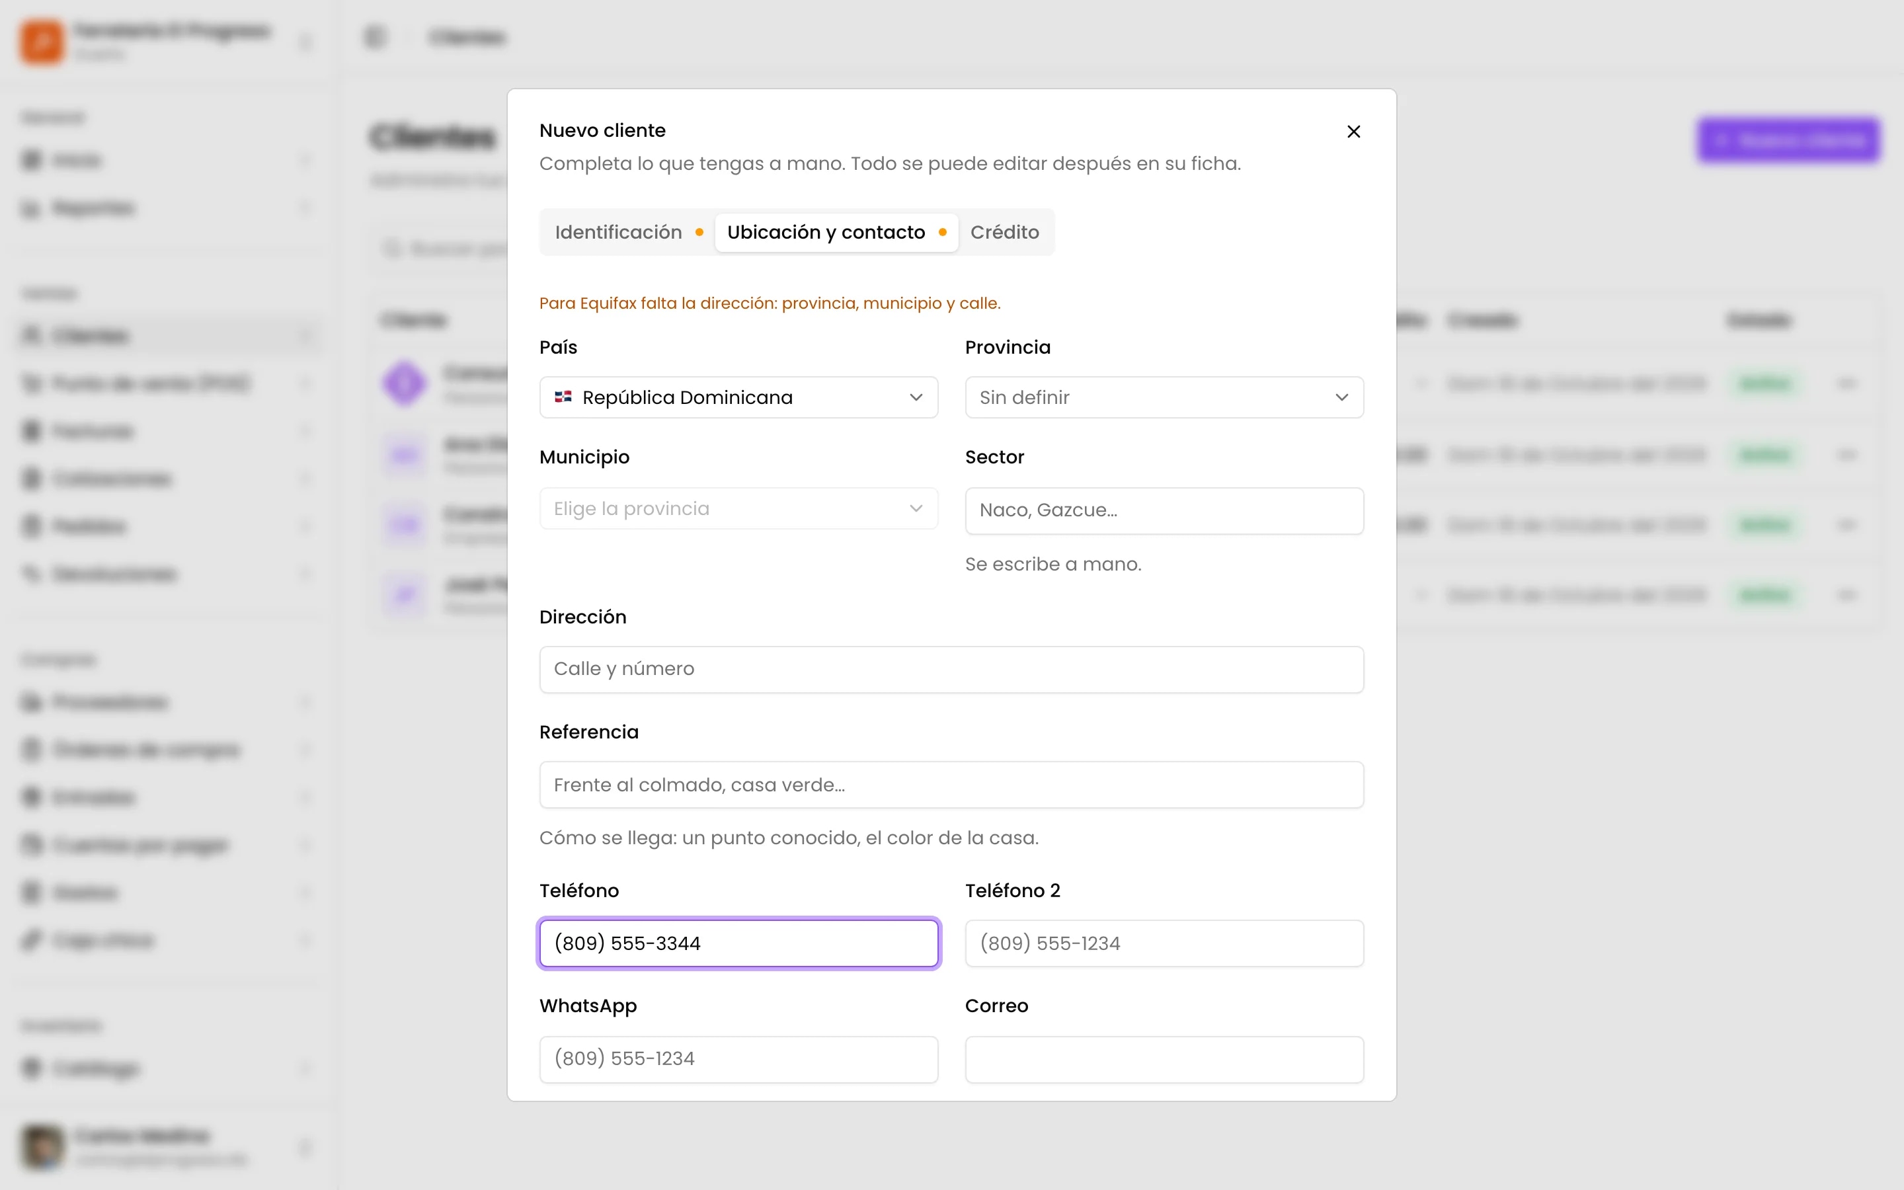Open the Crédito tab
Image resolution: width=1904 pixels, height=1190 pixels.
[1005, 232]
